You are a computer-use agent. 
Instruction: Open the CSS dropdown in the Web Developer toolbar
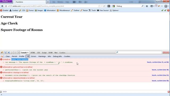point(22,10)
